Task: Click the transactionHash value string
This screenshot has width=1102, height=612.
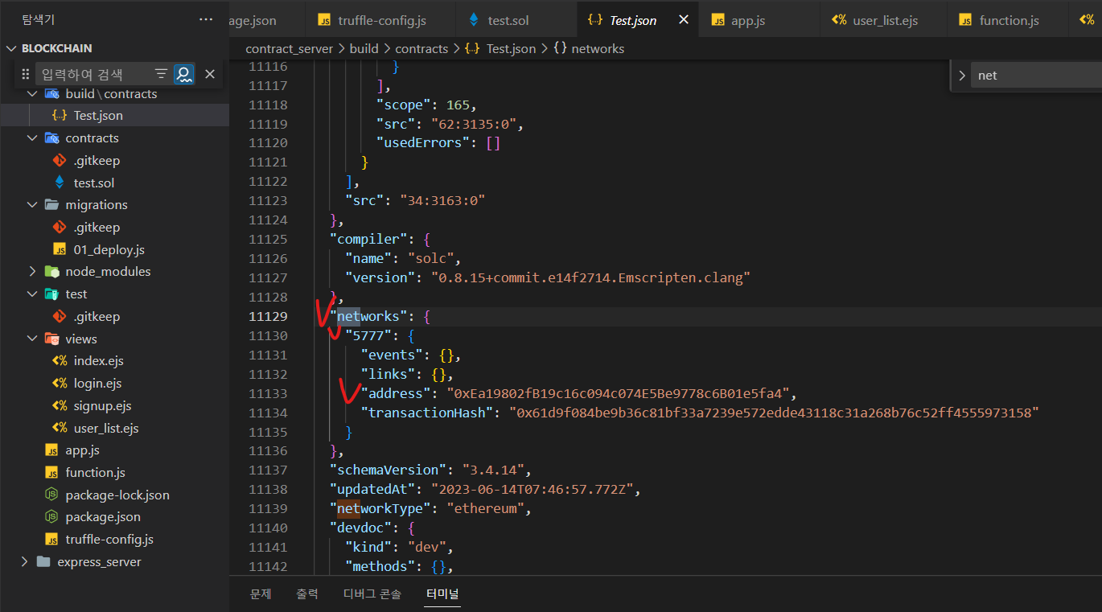Action: click(775, 413)
